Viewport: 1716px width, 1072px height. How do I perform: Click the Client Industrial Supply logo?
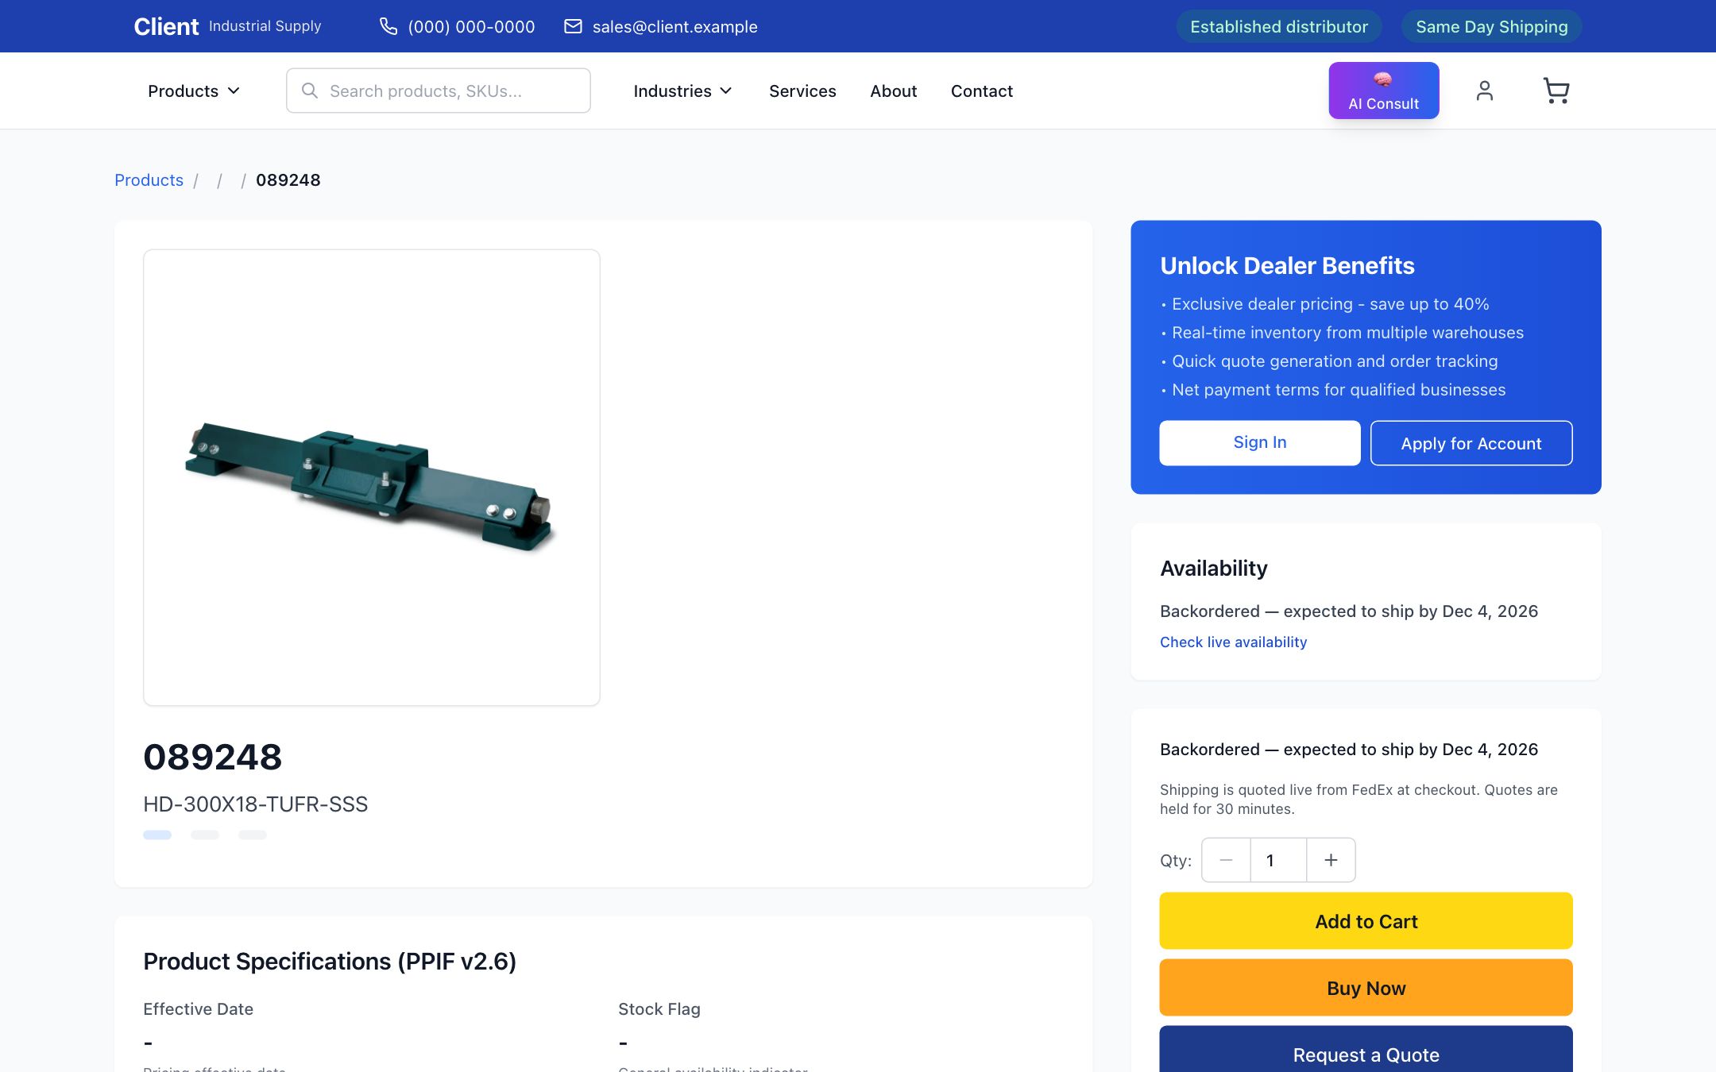click(x=227, y=26)
